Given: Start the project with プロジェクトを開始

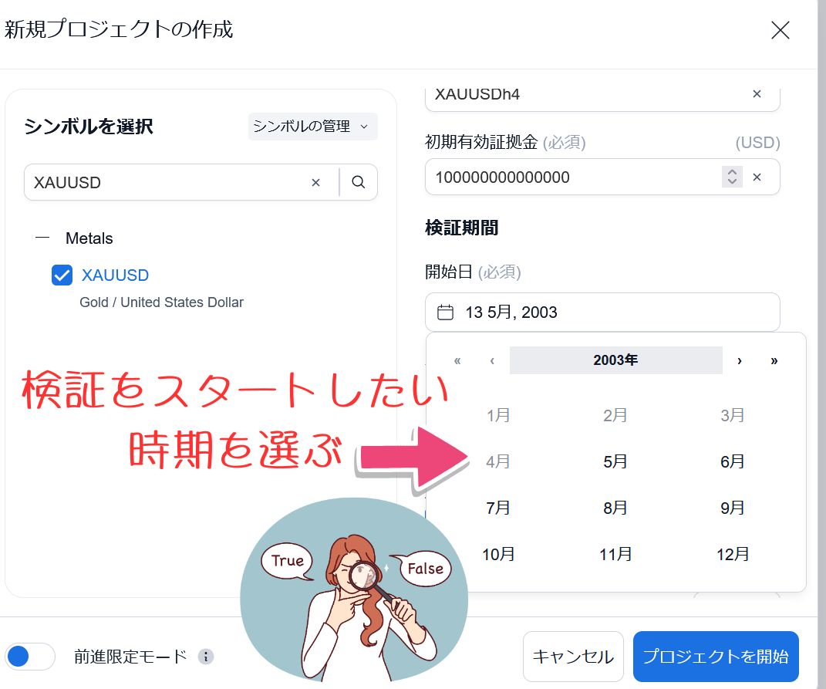Looking at the screenshot, I should click(x=715, y=656).
